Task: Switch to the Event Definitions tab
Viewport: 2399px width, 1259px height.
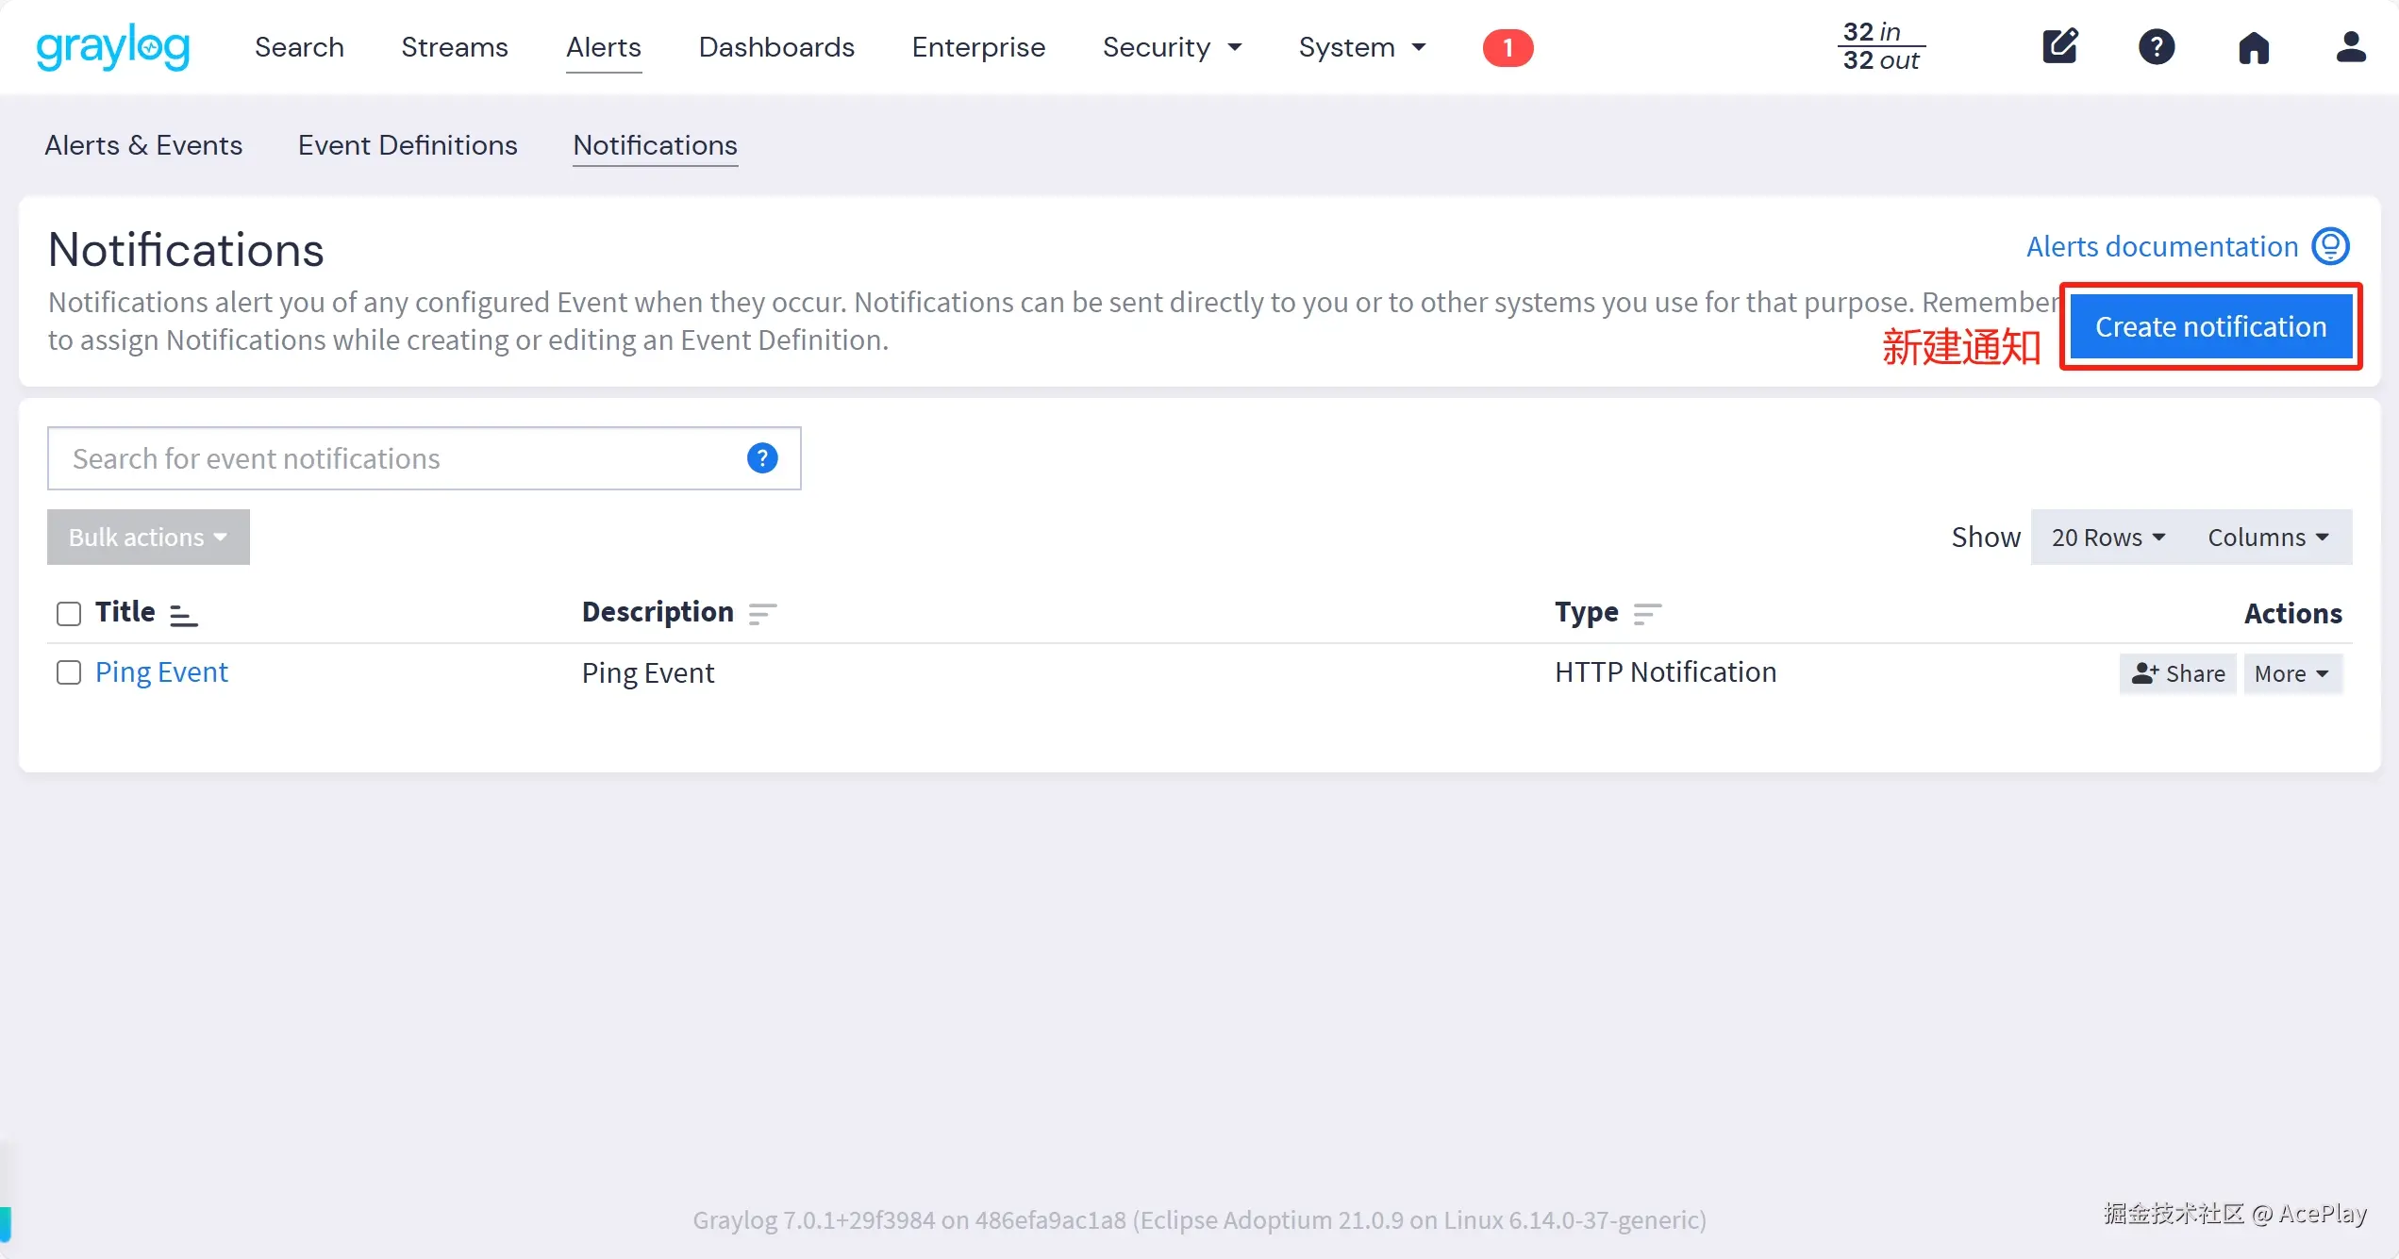Action: [x=408, y=145]
